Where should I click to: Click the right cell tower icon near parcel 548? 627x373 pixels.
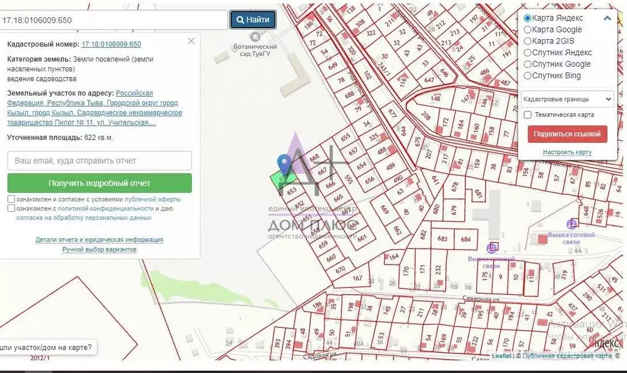pos(572,224)
